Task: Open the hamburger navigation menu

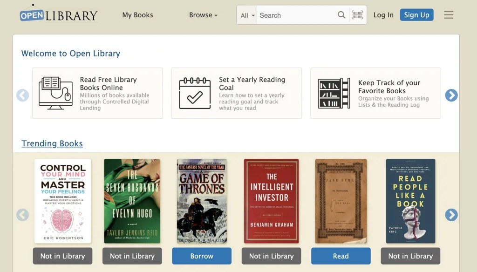Action: coord(448,14)
